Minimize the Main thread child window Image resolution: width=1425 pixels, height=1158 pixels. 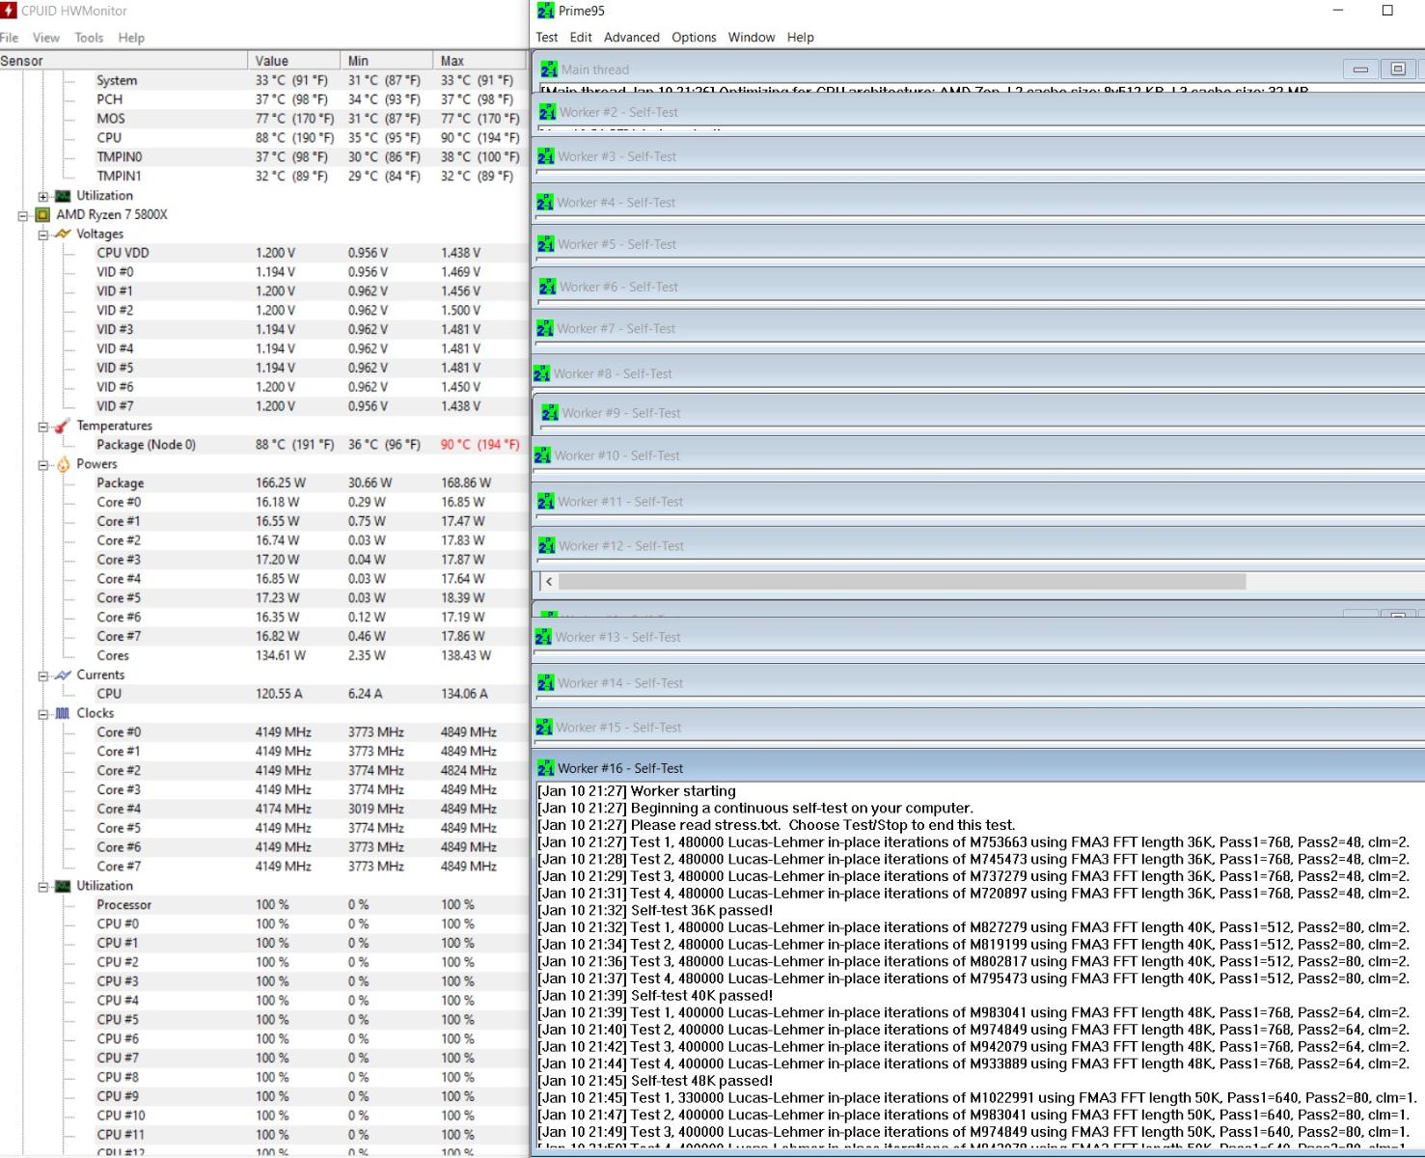(x=1360, y=69)
